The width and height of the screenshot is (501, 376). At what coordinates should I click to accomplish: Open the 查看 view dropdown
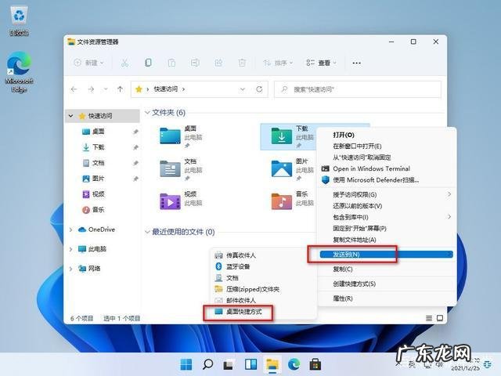click(322, 63)
